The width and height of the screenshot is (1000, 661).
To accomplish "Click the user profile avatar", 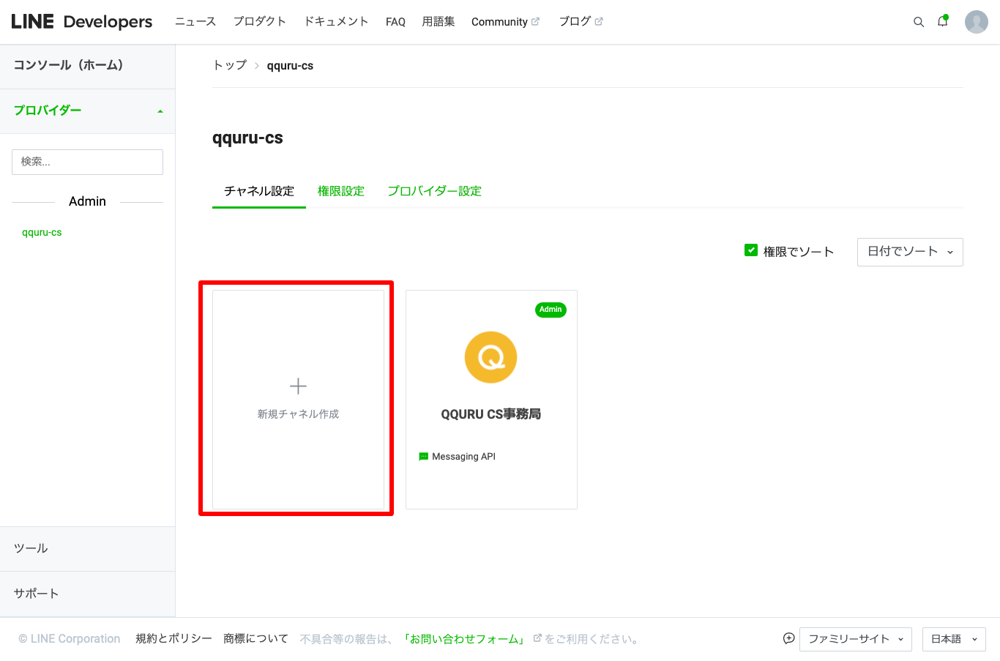I will click(x=976, y=22).
